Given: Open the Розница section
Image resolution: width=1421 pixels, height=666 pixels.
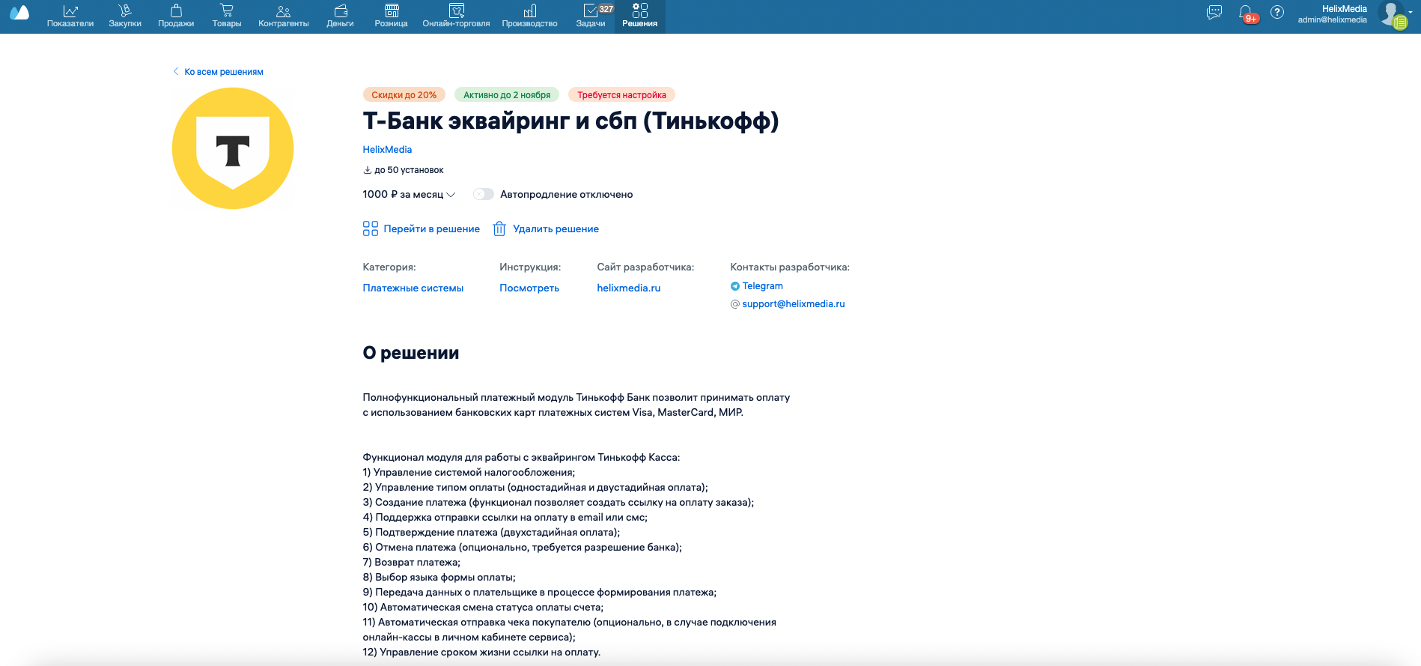Looking at the screenshot, I should [392, 16].
